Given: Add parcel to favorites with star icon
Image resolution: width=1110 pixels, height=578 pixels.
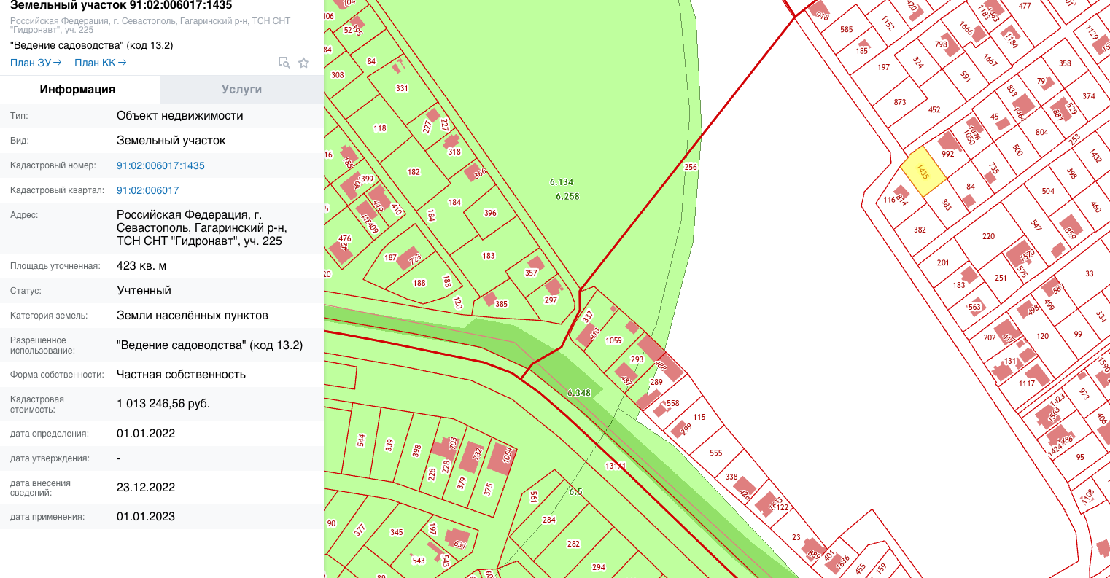Looking at the screenshot, I should [x=304, y=63].
